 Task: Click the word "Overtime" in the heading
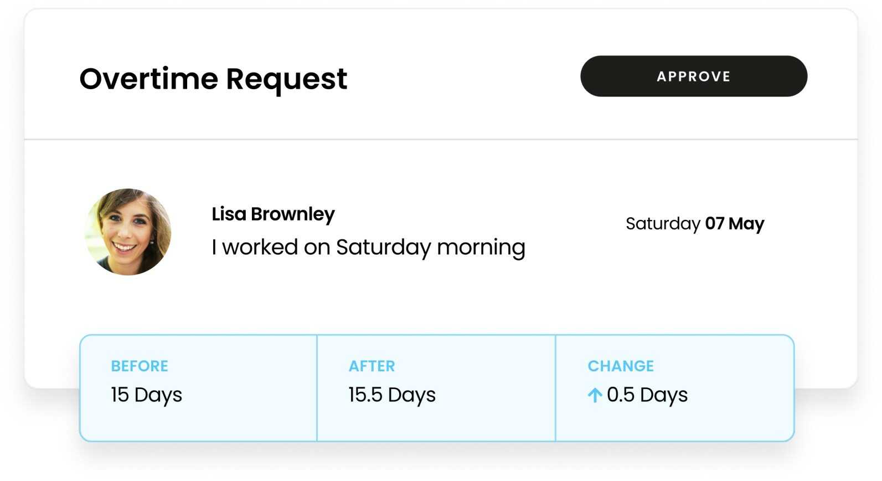(x=148, y=79)
